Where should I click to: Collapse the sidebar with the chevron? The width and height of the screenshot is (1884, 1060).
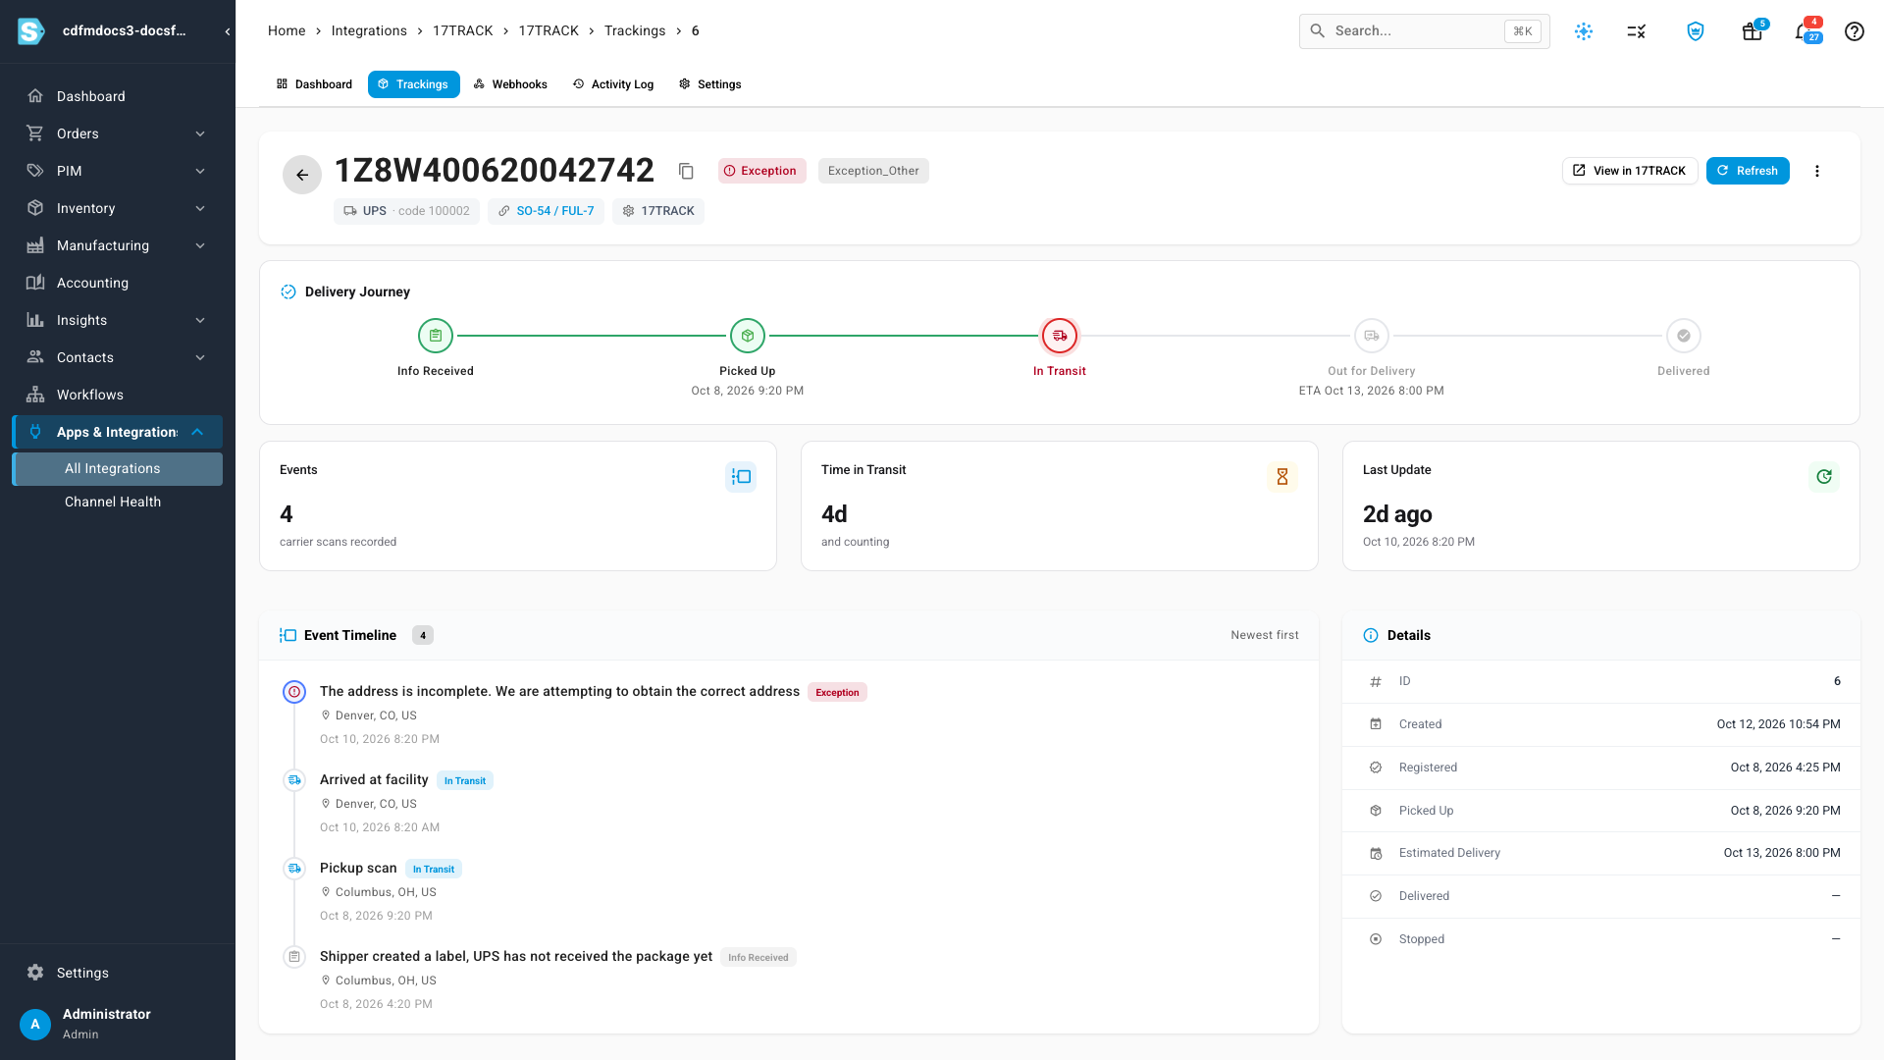228,31
